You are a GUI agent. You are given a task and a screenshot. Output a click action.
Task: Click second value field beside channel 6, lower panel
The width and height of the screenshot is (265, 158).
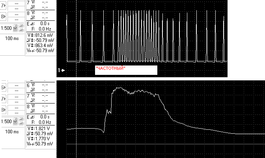tap(16, 90)
